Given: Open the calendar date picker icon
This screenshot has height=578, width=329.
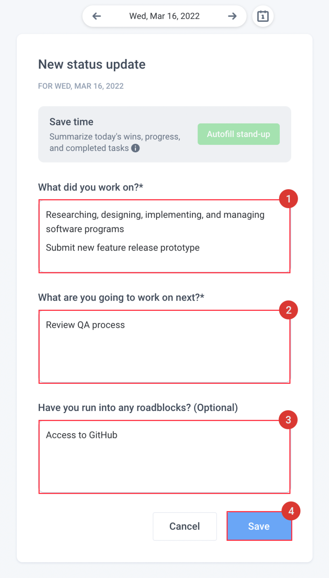Looking at the screenshot, I should (x=263, y=16).
